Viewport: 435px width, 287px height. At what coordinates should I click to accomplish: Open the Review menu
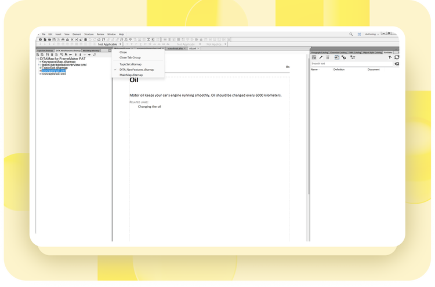pyautogui.click(x=100, y=34)
